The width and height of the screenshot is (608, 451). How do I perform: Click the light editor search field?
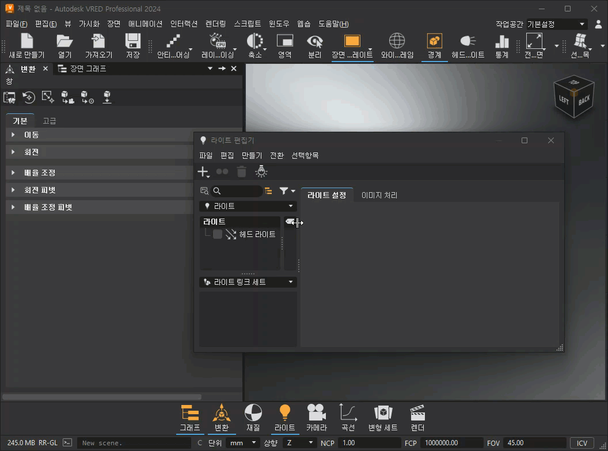tap(237, 191)
